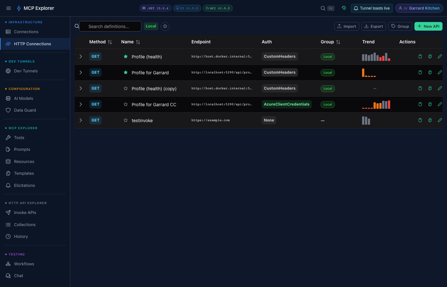Open the Garrard Kitchen user menu
The width and height of the screenshot is (447, 287).
click(x=419, y=8)
